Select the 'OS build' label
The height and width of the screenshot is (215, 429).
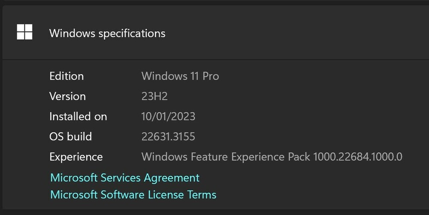(70, 137)
